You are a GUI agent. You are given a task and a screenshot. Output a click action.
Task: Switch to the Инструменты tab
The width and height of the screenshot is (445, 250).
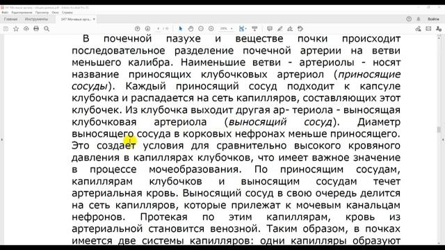click(x=36, y=19)
